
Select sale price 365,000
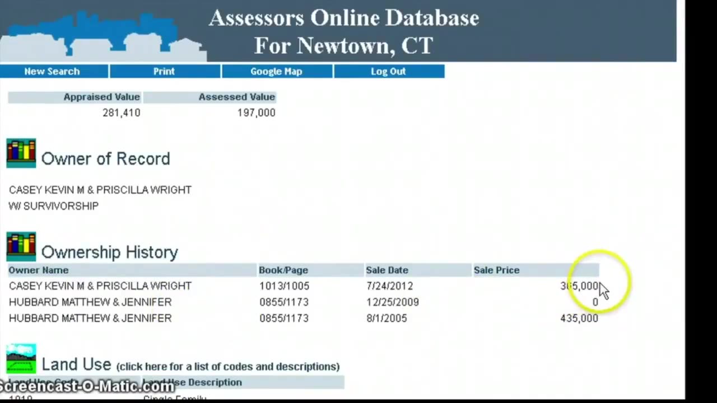tap(579, 286)
